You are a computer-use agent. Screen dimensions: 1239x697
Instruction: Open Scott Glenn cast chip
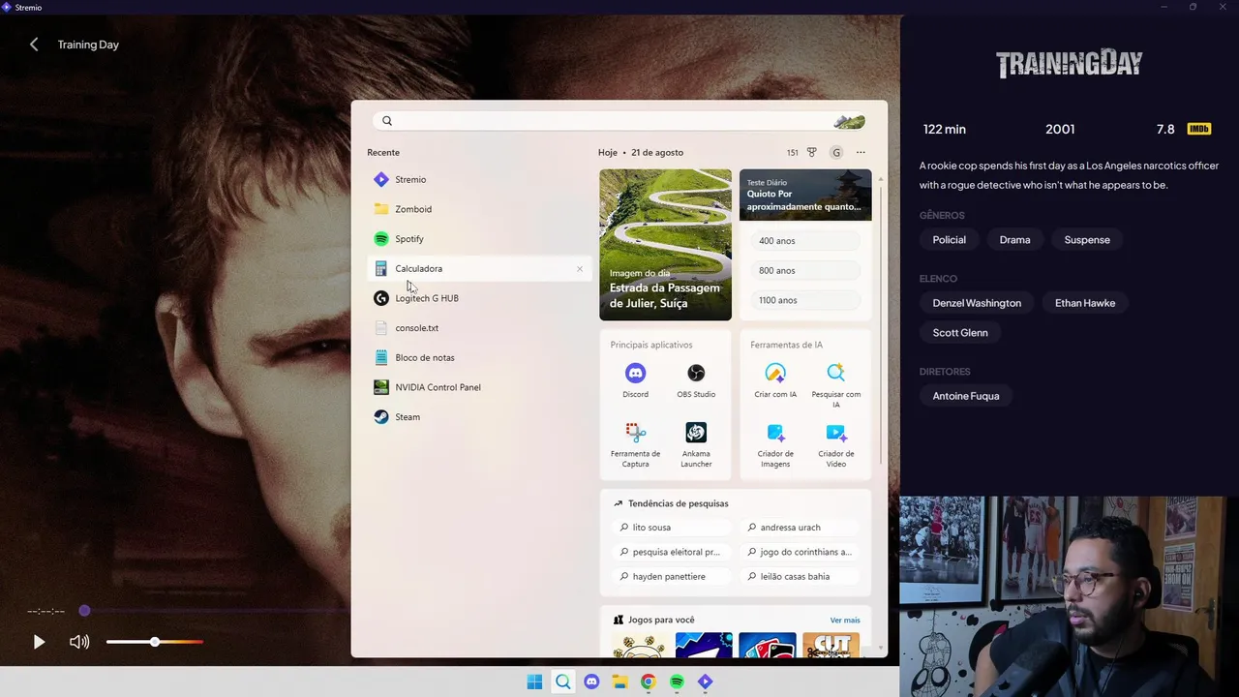point(960,333)
